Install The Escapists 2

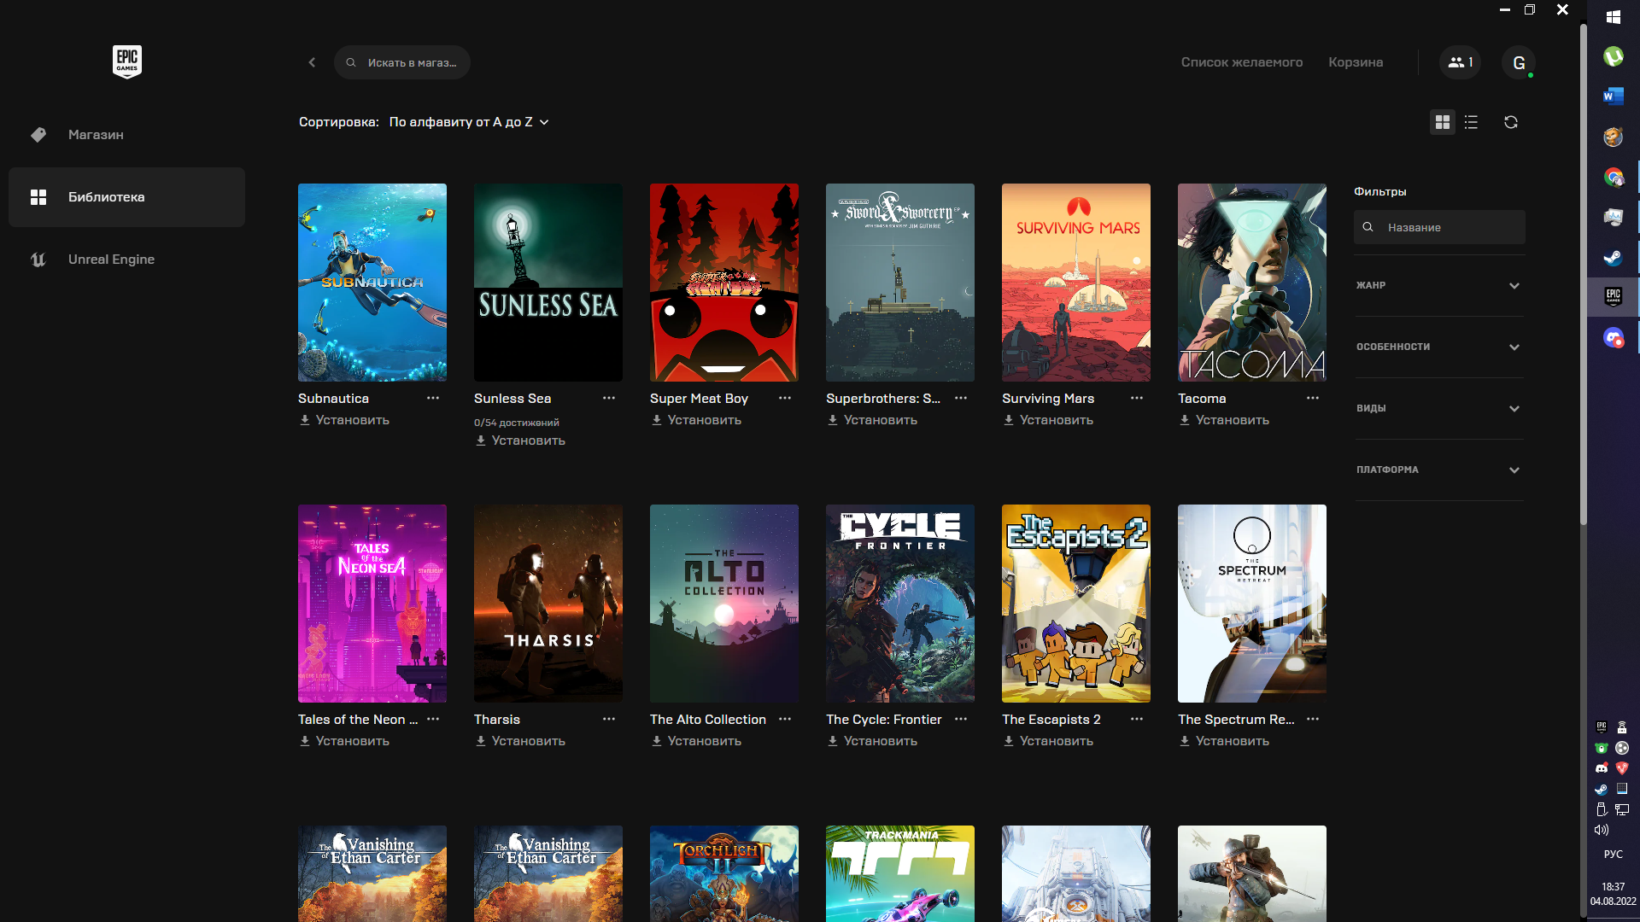pos(1048,741)
